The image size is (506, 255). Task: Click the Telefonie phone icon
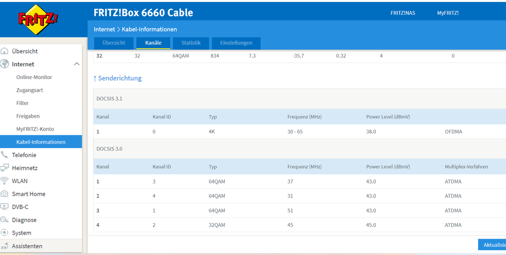tap(4, 155)
